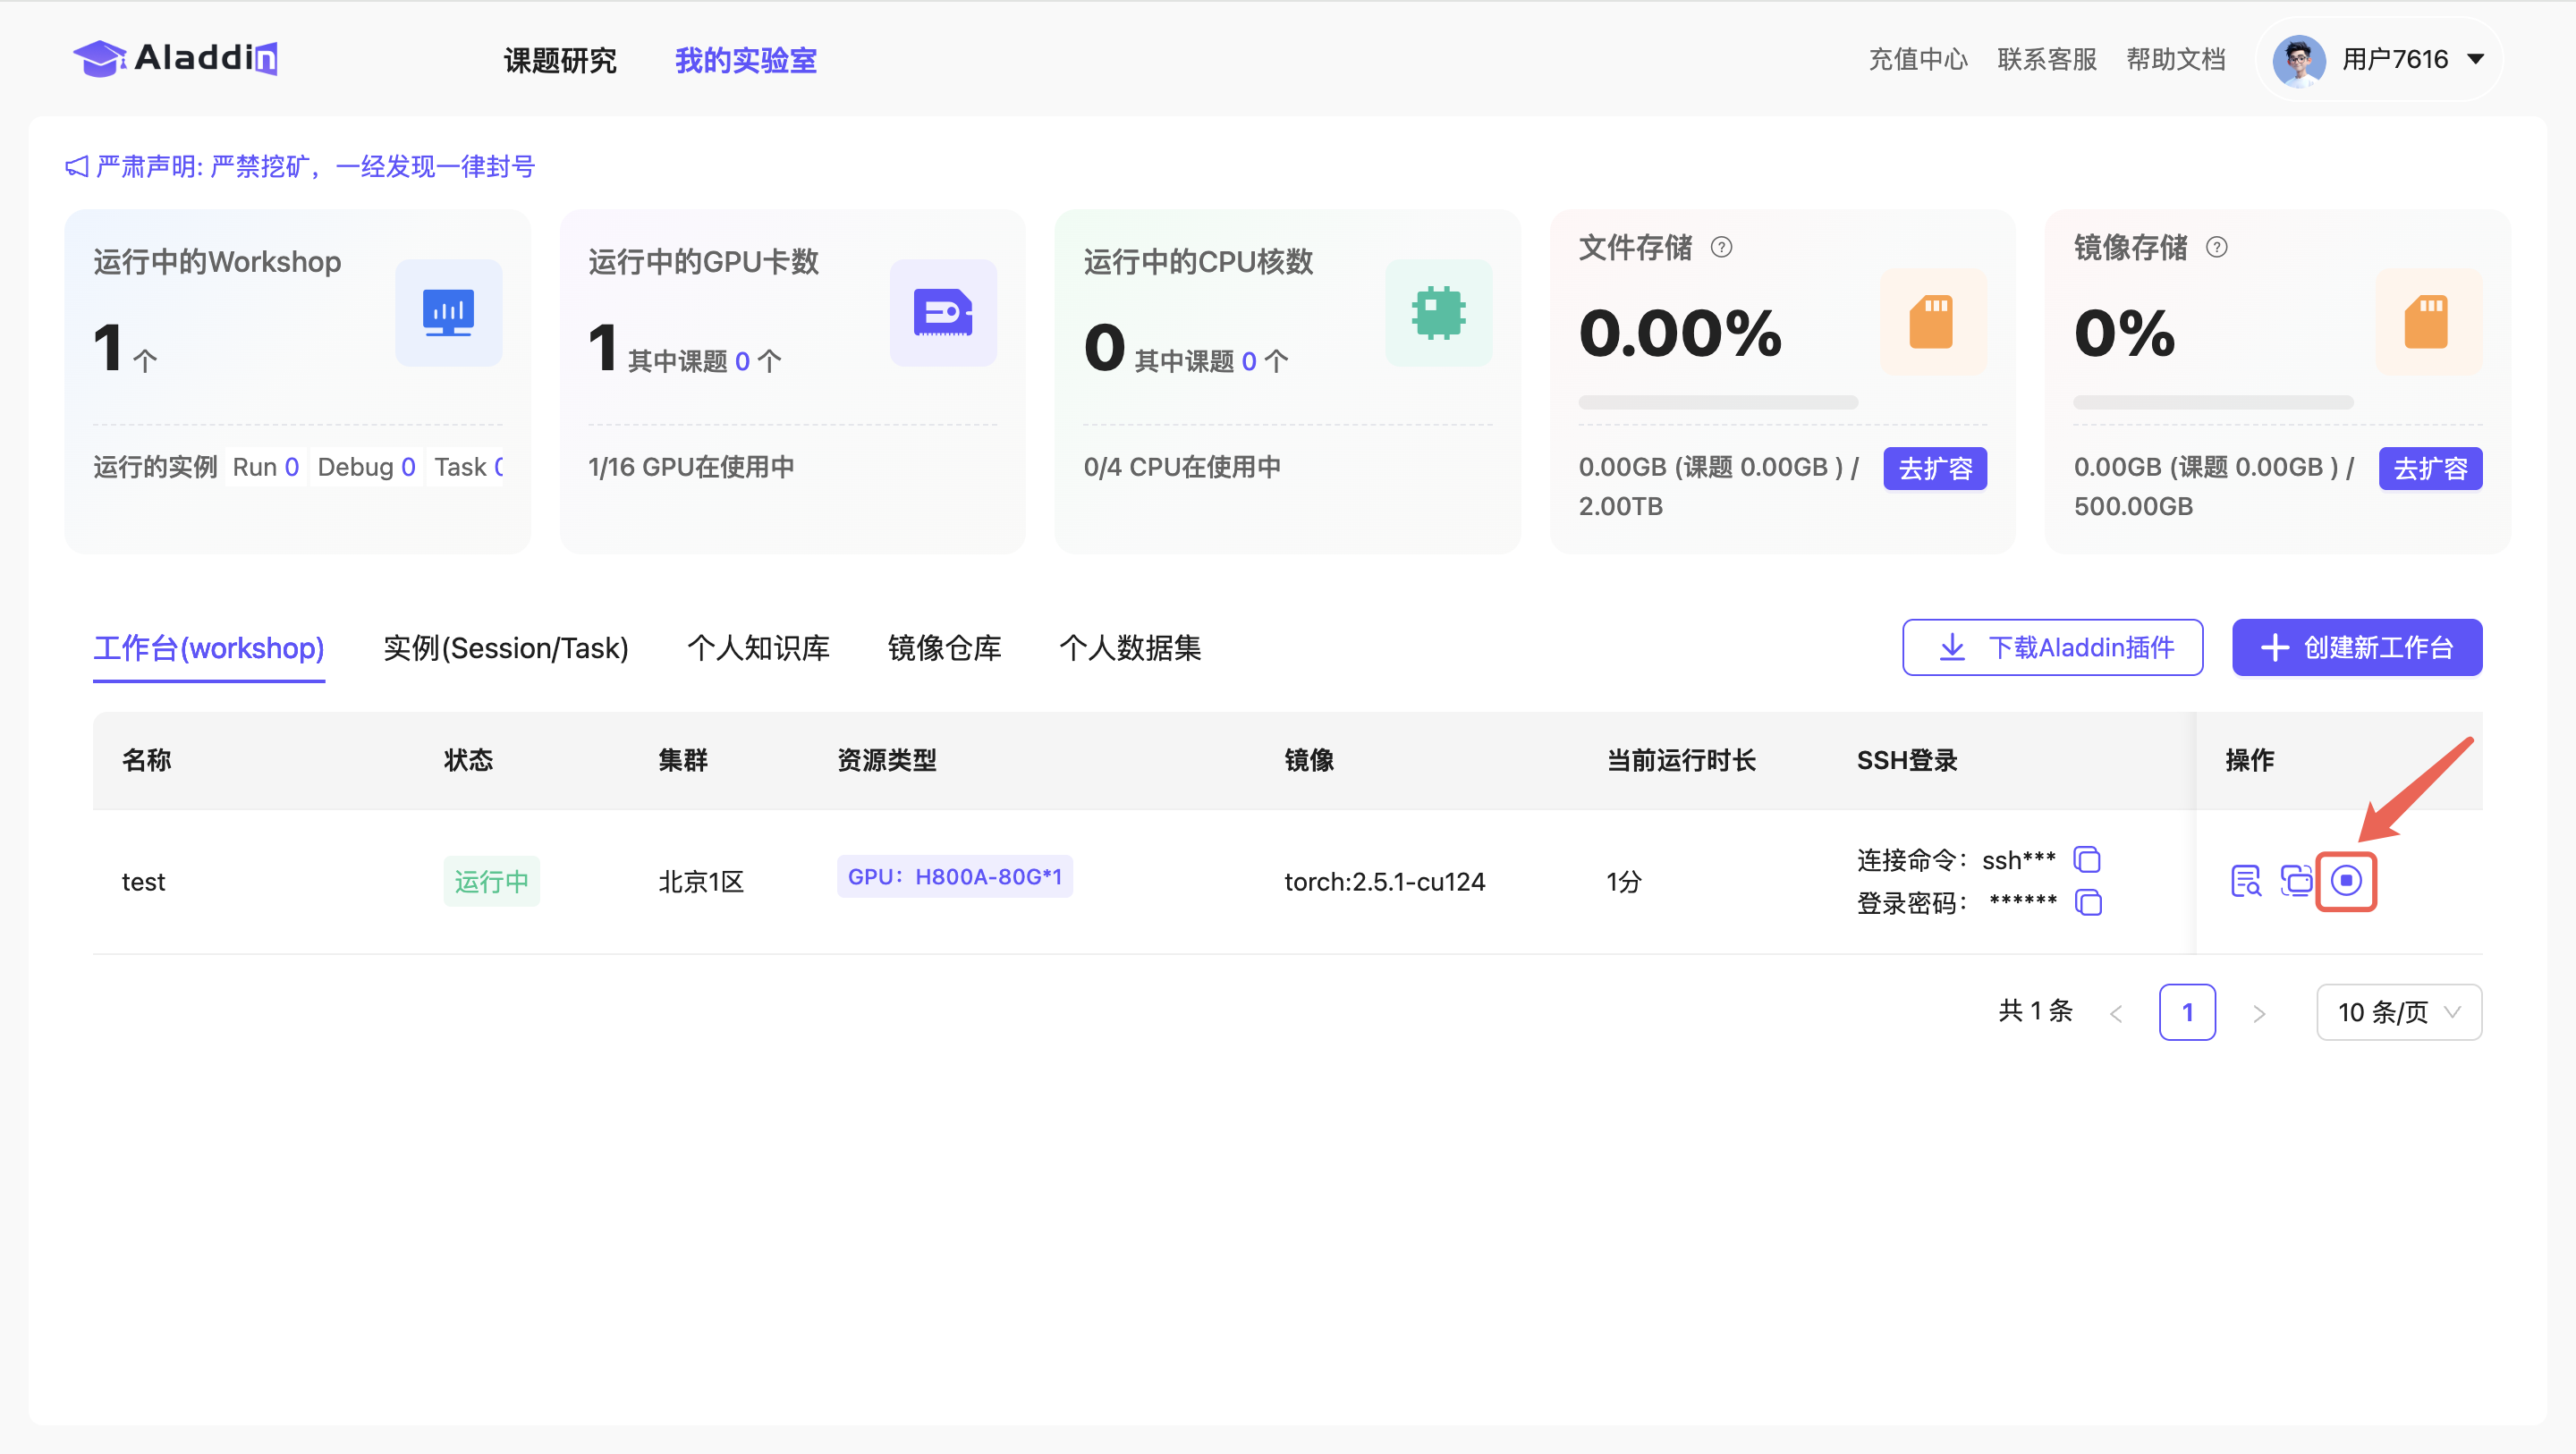Select page number 1 in pagination

pos(2186,1012)
